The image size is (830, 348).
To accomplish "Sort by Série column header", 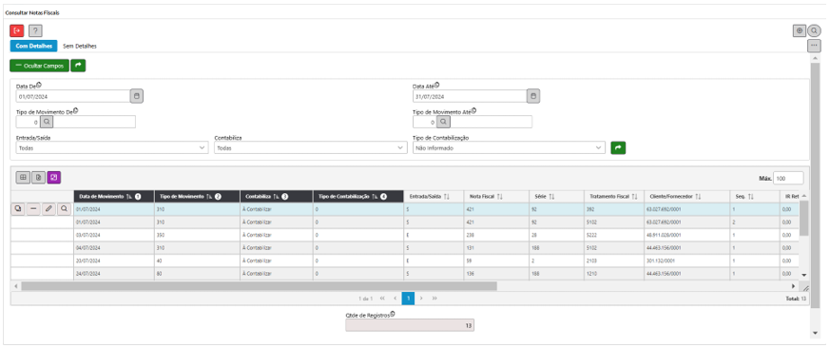I will point(556,197).
